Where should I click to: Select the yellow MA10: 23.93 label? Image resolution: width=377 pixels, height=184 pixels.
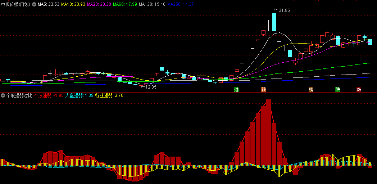[73, 4]
